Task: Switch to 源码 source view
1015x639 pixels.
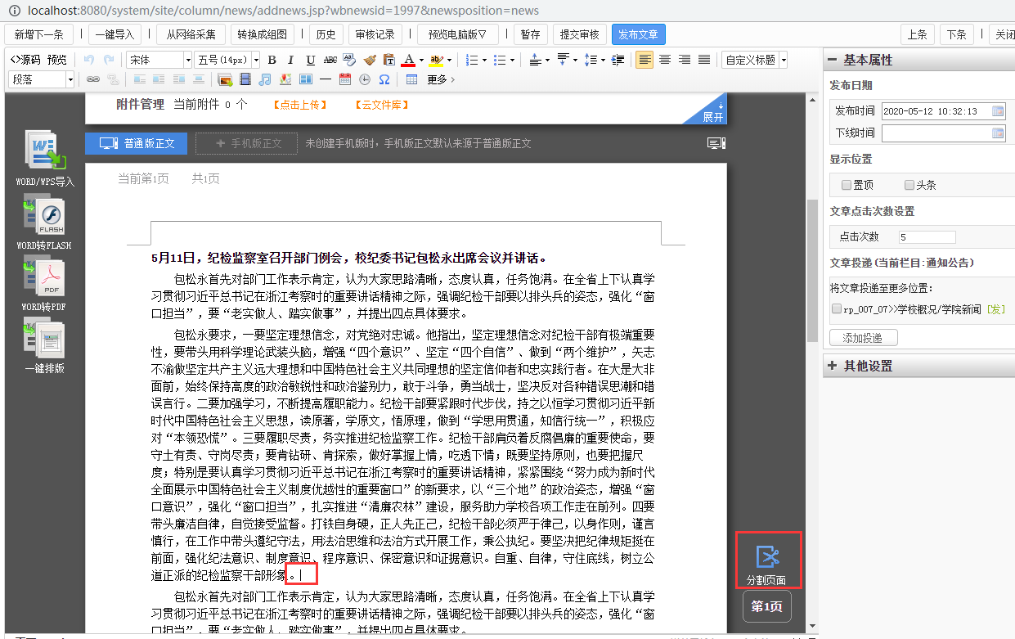Action: pyautogui.click(x=25, y=60)
